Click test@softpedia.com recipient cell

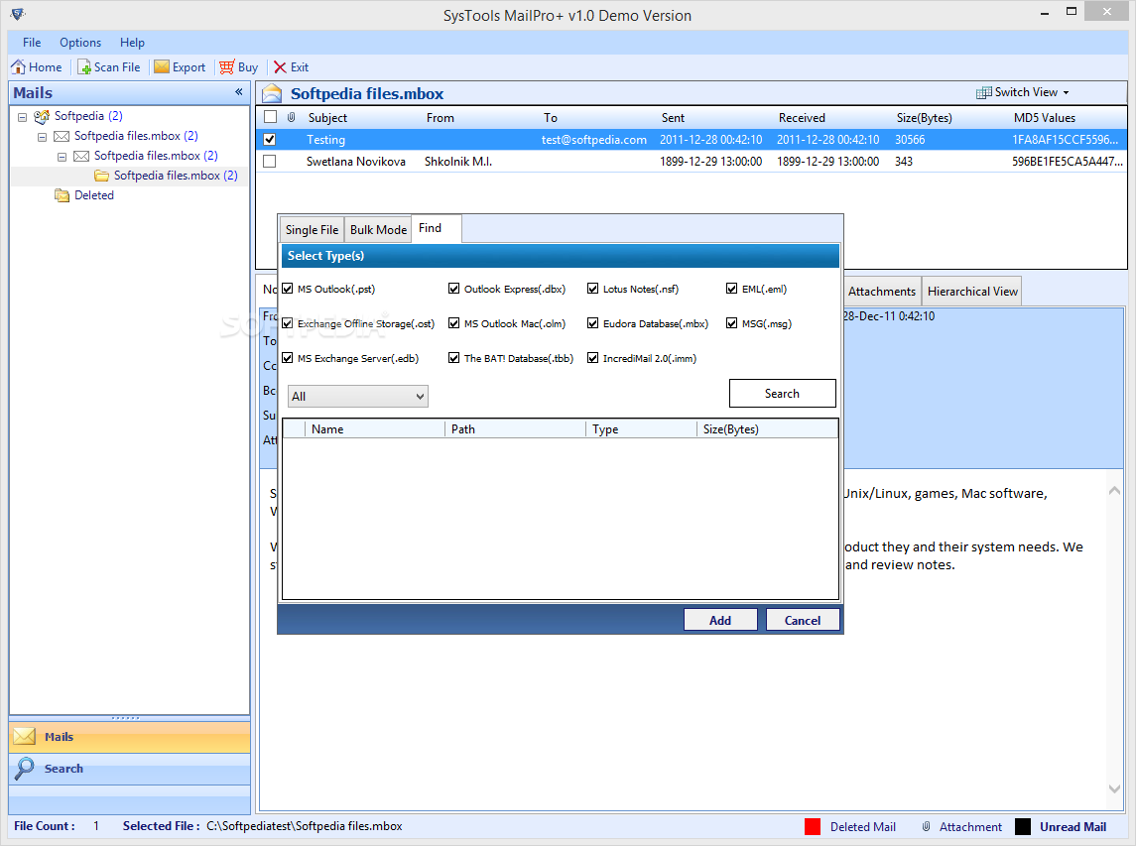(594, 139)
